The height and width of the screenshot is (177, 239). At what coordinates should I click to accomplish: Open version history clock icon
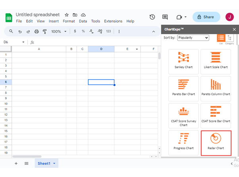(152, 17)
